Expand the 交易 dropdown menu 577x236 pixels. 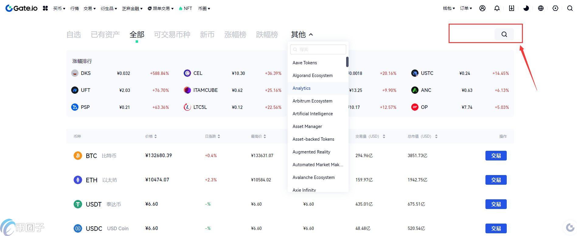click(89, 8)
